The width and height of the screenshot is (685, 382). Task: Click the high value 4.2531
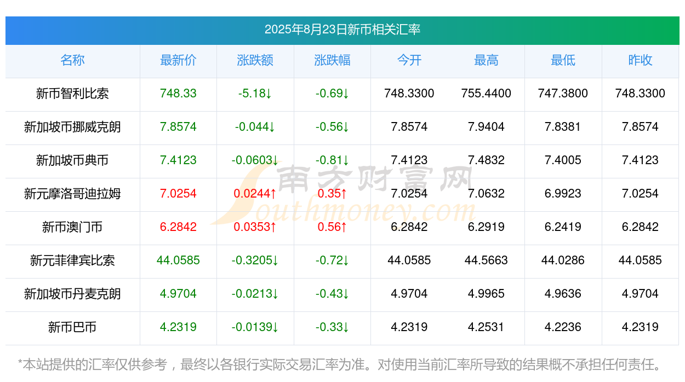tap(486, 327)
